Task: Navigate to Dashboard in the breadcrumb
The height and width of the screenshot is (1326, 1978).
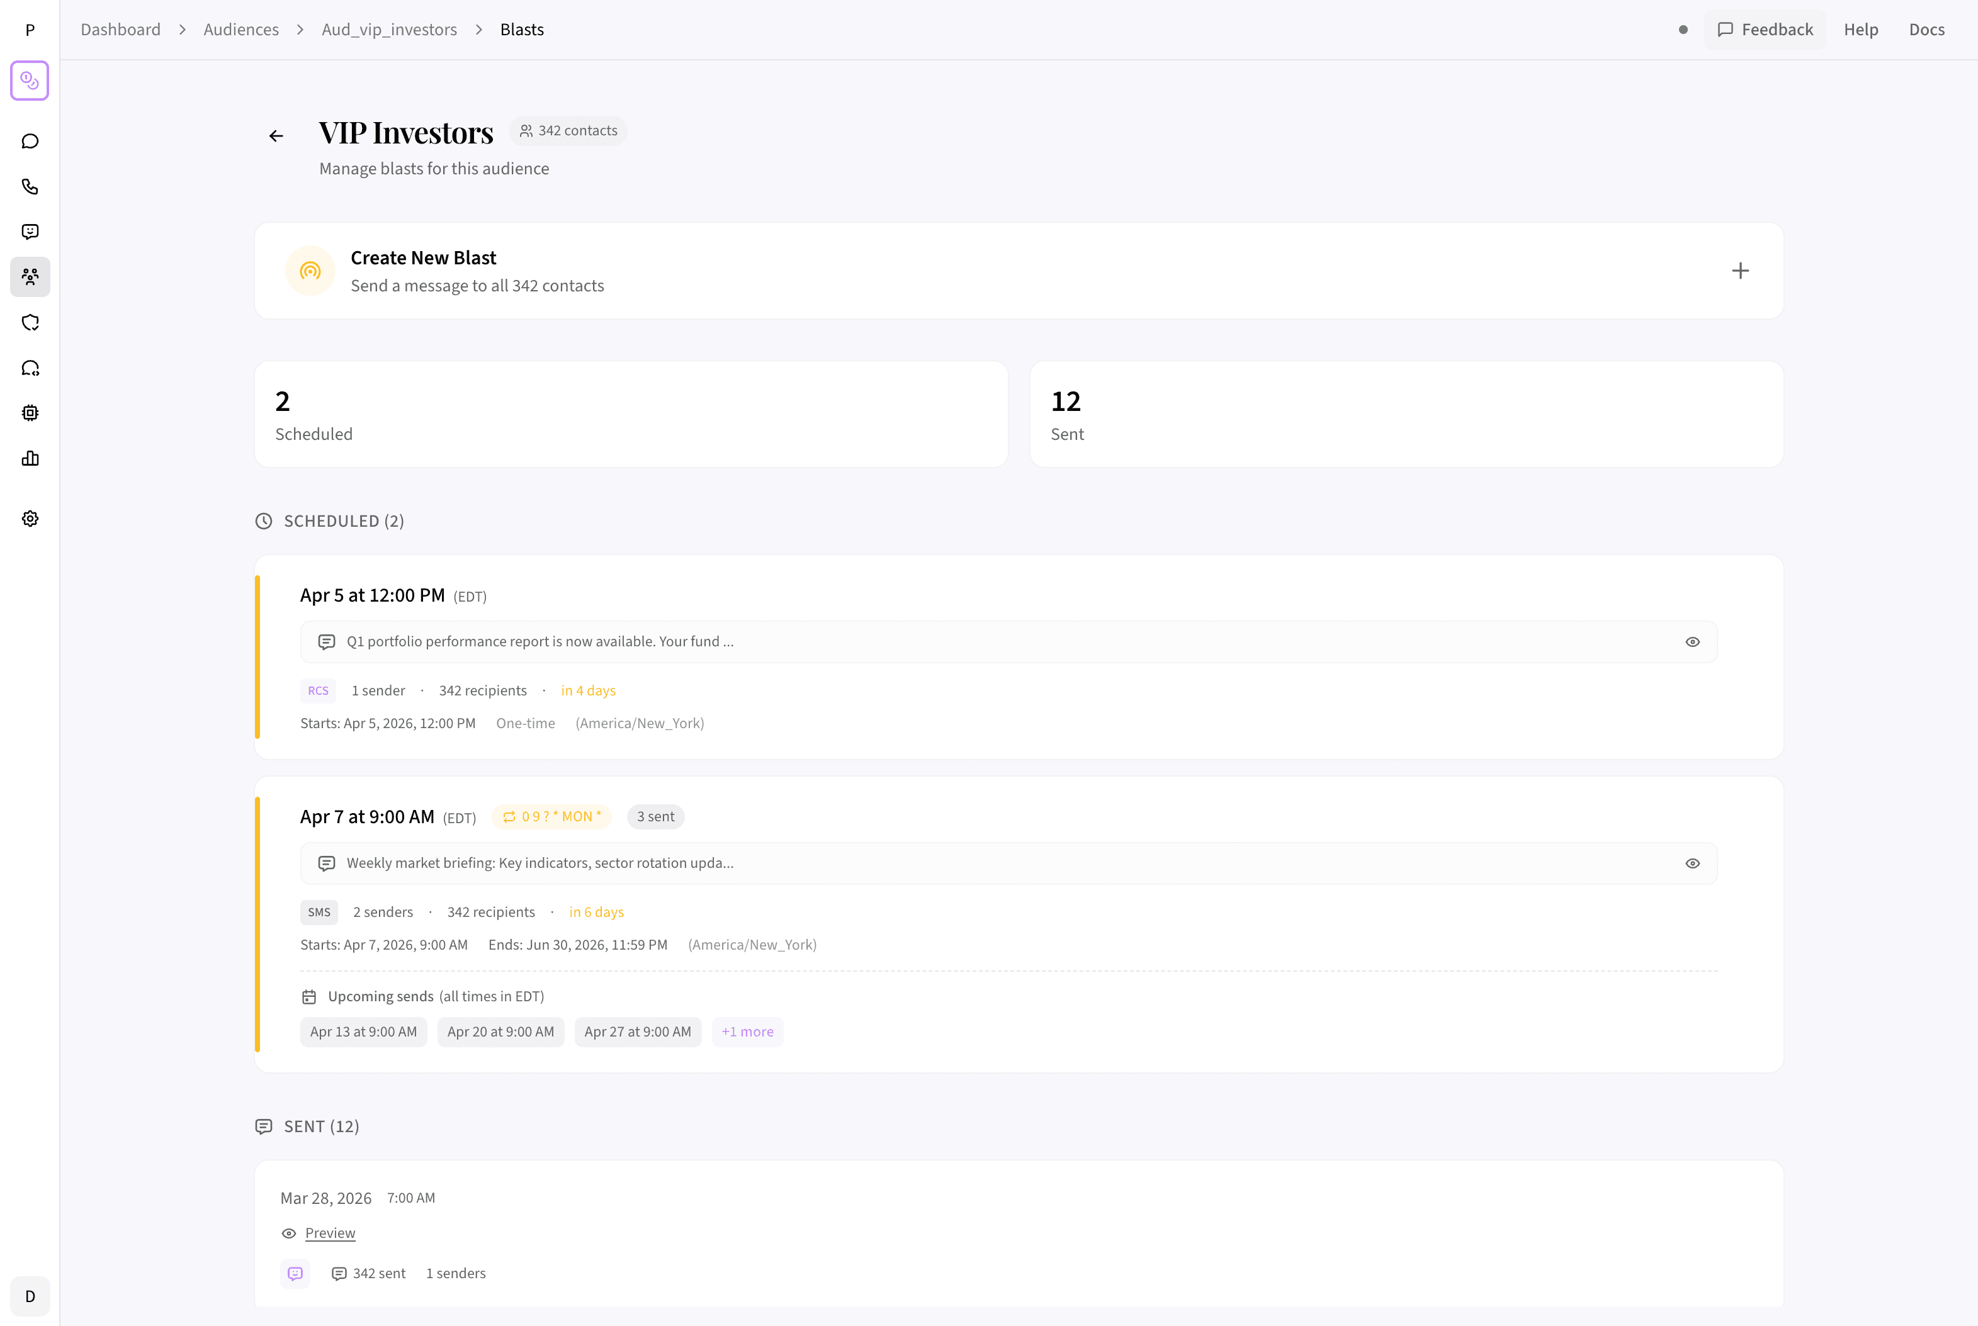Action: click(120, 30)
